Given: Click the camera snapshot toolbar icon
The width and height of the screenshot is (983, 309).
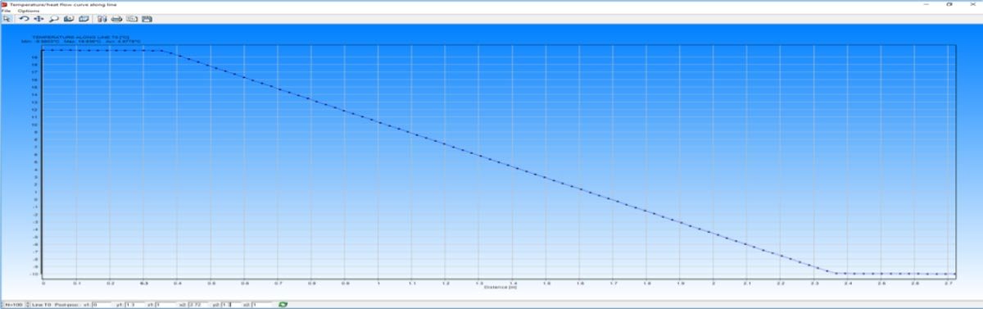Looking at the screenshot, I should (x=69, y=19).
